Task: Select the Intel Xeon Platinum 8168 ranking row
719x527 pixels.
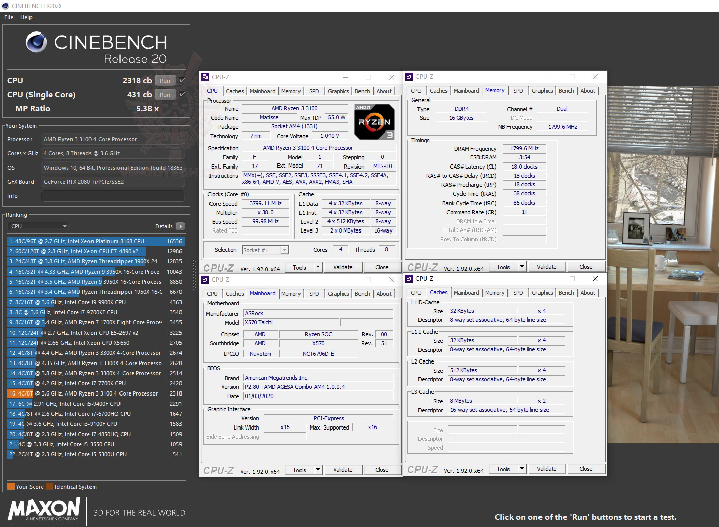Action: [x=96, y=241]
